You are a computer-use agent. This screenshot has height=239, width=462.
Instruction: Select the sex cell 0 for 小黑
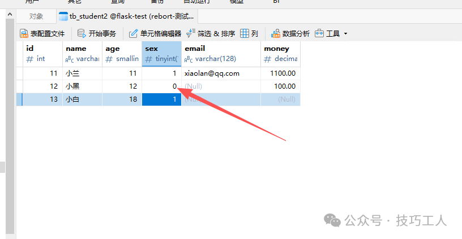point(161,86)
